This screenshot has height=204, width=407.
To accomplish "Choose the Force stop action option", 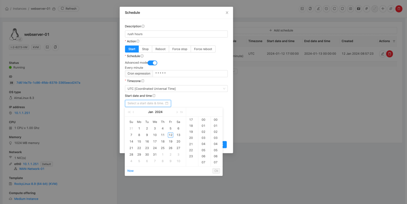I will point(180,49).
